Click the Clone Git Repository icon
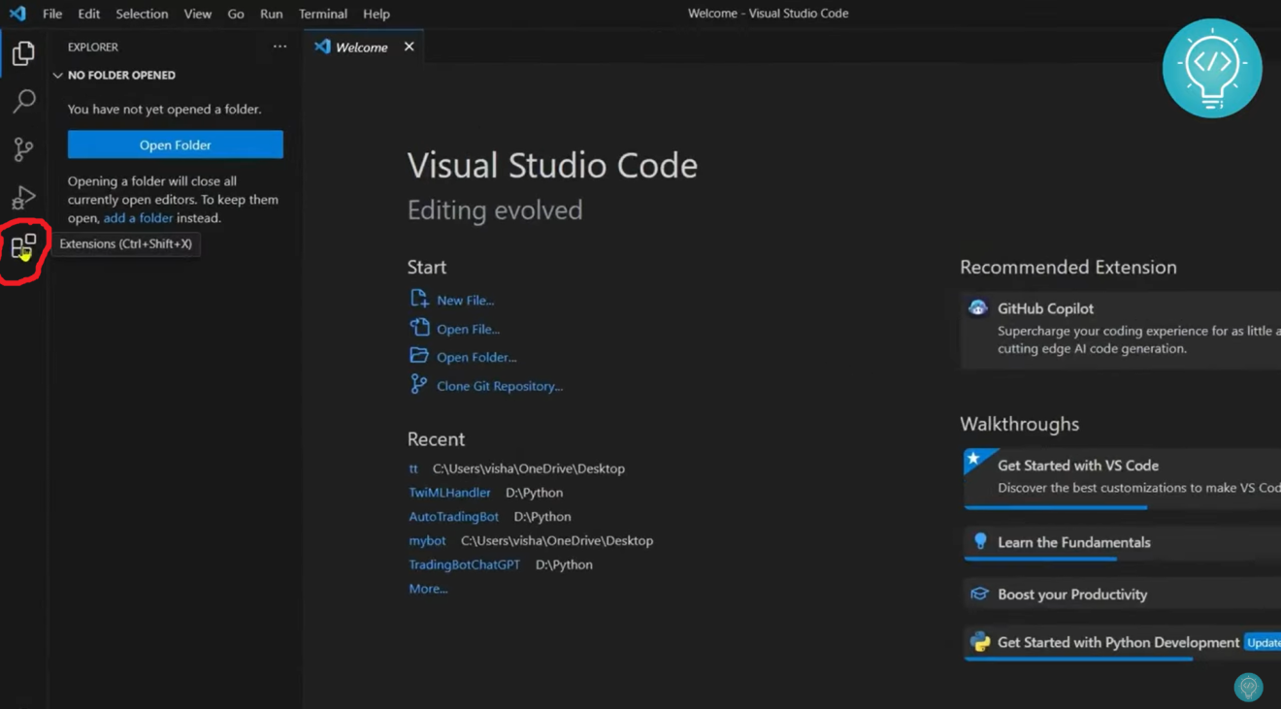 [417, 384]
